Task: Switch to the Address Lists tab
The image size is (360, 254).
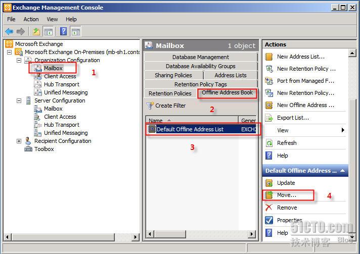Action: pos(231,75)
